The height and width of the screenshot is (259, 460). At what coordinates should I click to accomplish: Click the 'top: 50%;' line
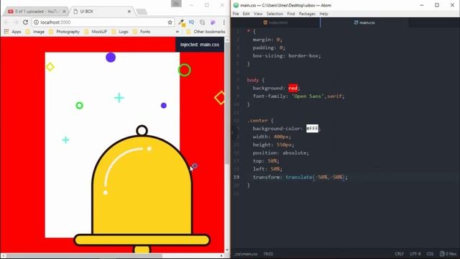pyautogui.click(x=266, y=161)
